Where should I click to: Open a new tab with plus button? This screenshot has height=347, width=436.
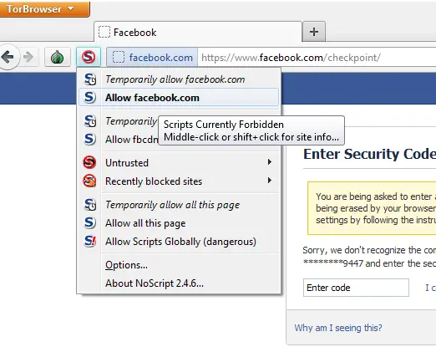(314, 32)
